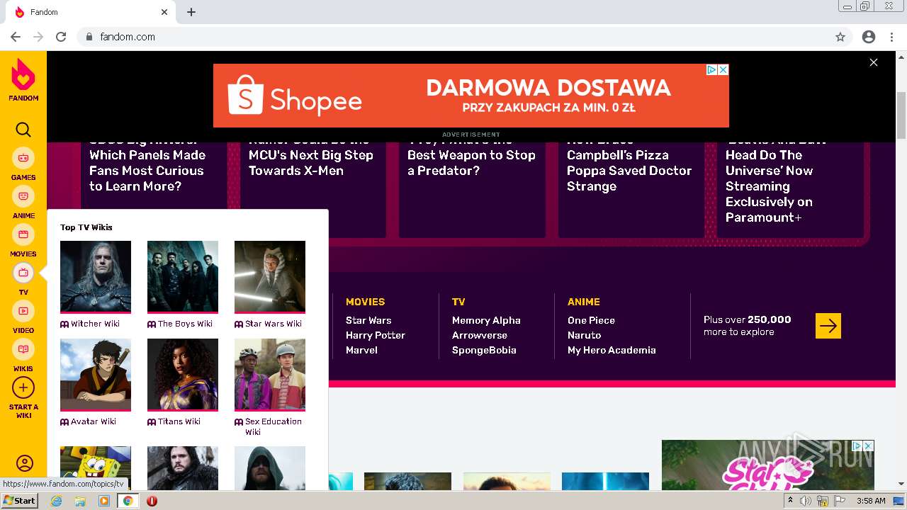Open Sex Education Wiki thumbnail
The width and height of the screenshot is (907, 510).
click(270, 374)
